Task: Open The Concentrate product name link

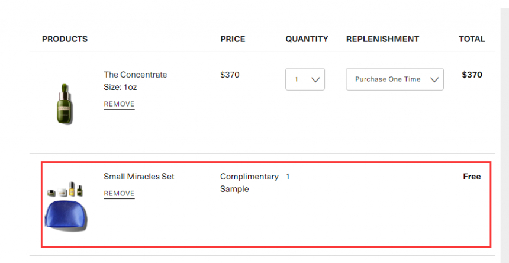Action: pos(136,75)
